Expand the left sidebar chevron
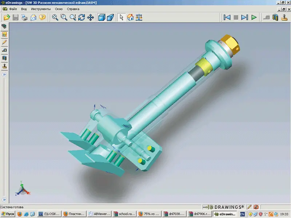Viewport: 291px width, 218px height. coord(4,74)
